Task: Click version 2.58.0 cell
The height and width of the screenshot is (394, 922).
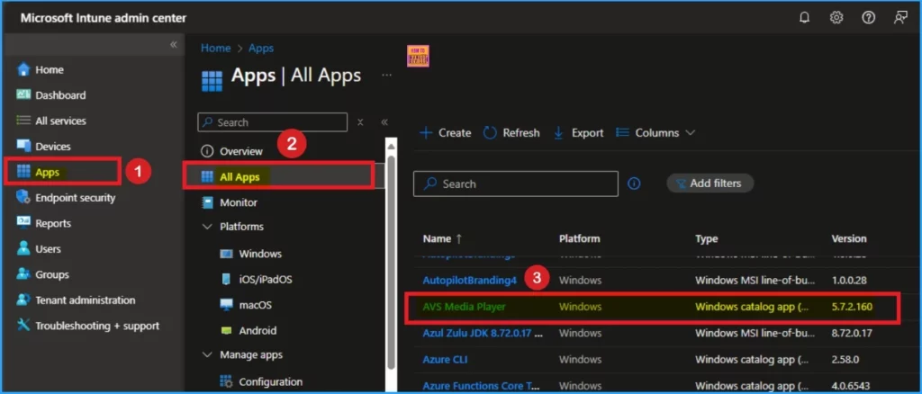Action: (x=846, y=359)
